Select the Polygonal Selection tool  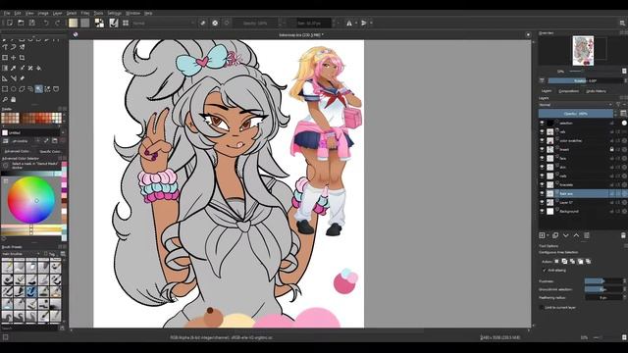pos(22,89)
